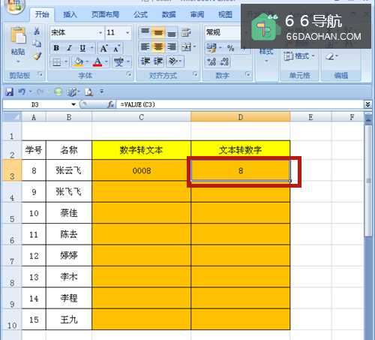Screen dimensions: 375x340
Task: Click the Paste clipboard icon
Action: click(18, 35)
